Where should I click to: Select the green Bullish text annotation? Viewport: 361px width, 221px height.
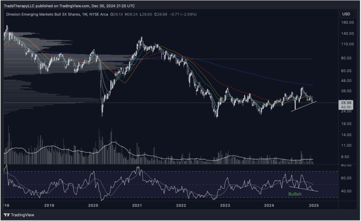(x=295, y=194)
